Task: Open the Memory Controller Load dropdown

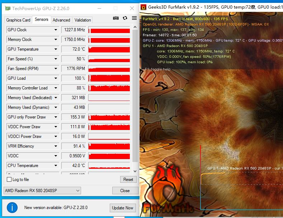Action: coord(56,88)
